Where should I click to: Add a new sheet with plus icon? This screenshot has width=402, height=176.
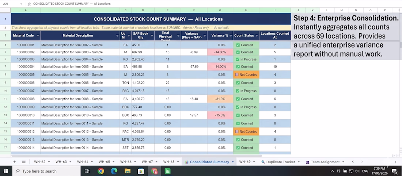pos(14,162)
